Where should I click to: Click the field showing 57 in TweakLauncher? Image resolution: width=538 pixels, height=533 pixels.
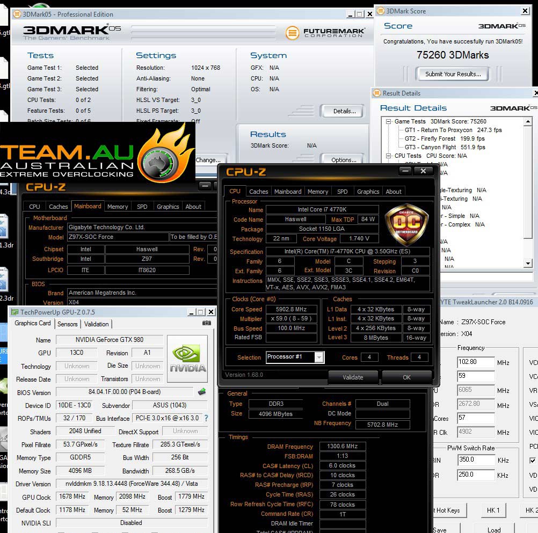tap(476, 418)
